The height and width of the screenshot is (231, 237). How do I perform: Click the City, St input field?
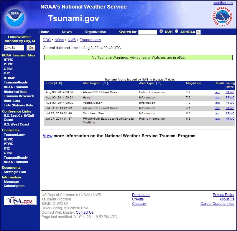tap(14, 48)
